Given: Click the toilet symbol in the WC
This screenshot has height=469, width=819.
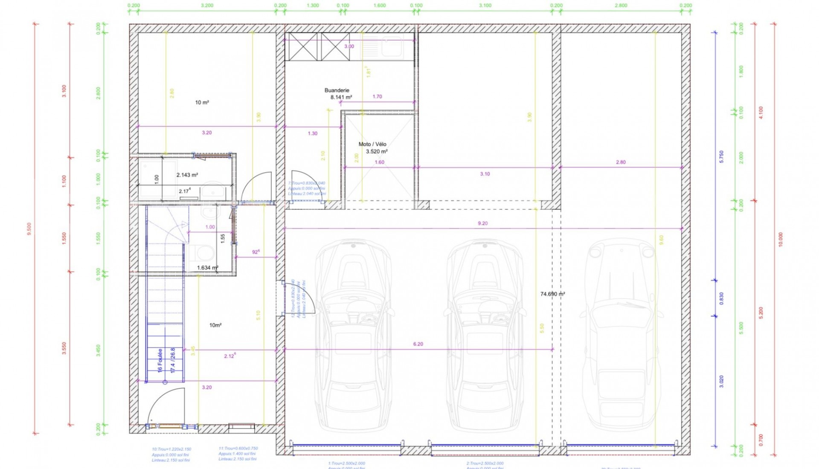Looking at the screenshot, I should pos(203,252).
